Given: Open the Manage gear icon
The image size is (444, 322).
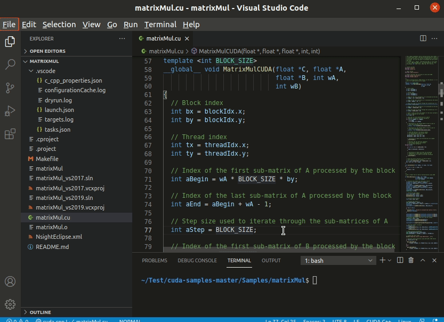Looking at the screenshot, I should (10, 304).
